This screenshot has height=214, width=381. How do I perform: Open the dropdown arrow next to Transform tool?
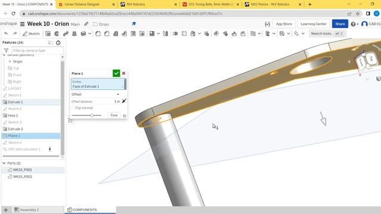[199, 33]
